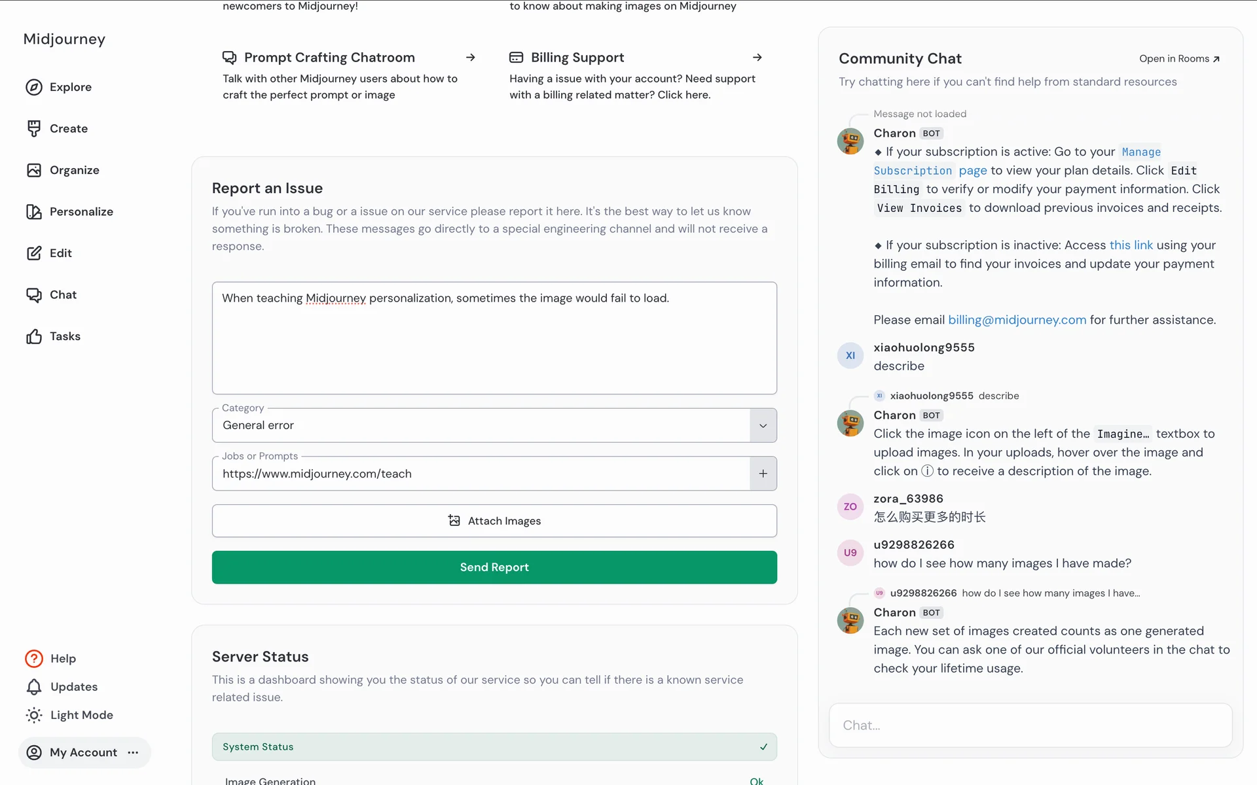Click the Personalize sidebar icon
1257x785 pixels.
point(34,211)
